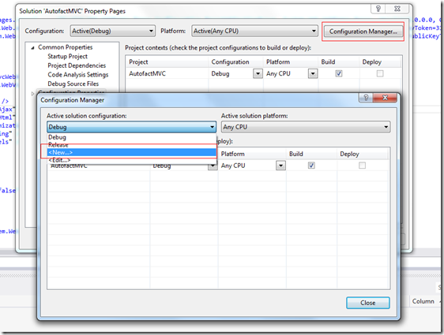Click the Project column header in Property Pages
This screenshot has width=444, height=335.
tap(167, 61)
